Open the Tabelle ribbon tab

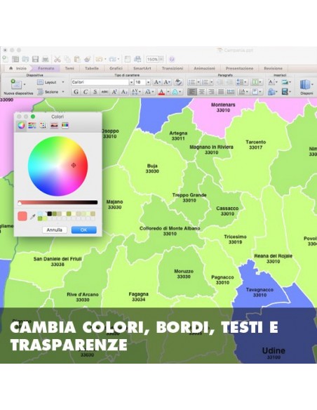[x=92, y=68]
